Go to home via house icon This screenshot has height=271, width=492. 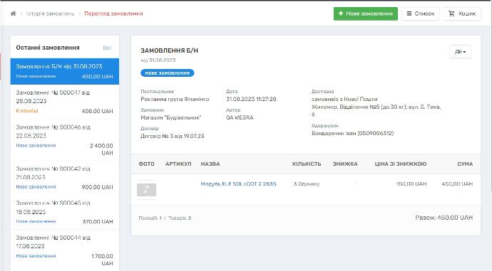[13, 14]
